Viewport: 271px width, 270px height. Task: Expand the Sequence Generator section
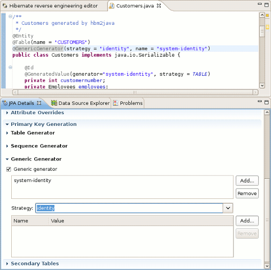click(x=7, y=146)
